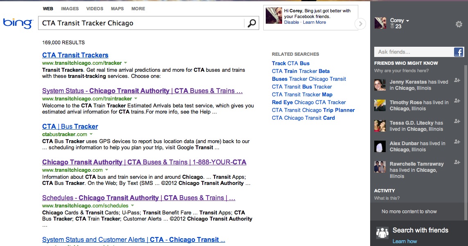Expand dropdown arrow next to transitchicago.com/tracker

point(125,63)
